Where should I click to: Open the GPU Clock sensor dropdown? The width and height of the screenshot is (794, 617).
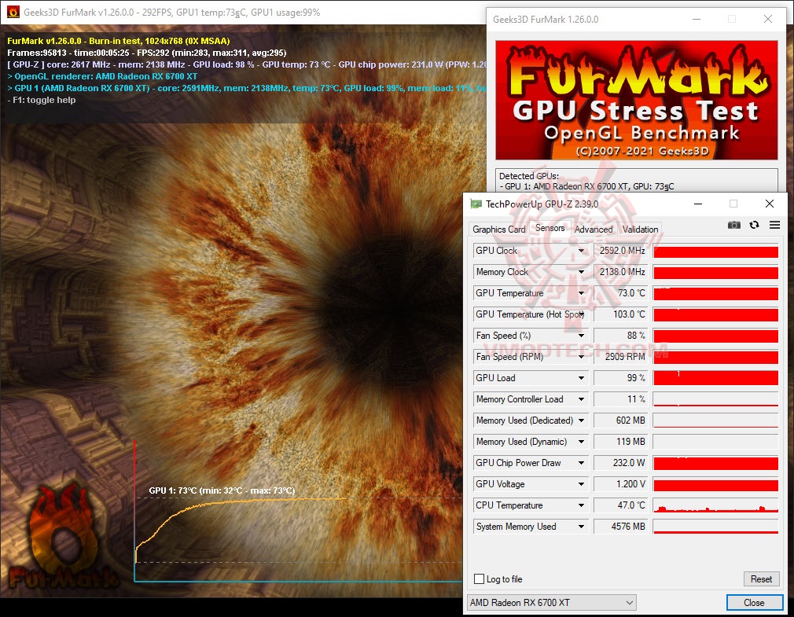(x=581, y=251)
